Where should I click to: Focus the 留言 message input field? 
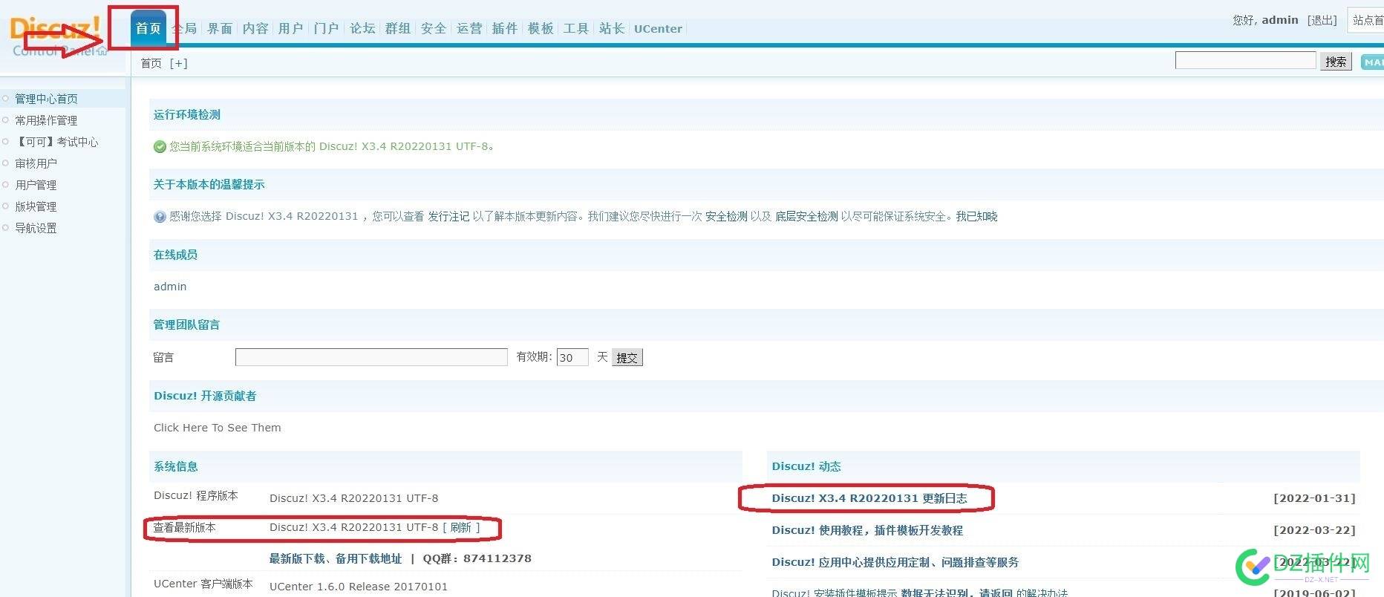coord(371,357)
